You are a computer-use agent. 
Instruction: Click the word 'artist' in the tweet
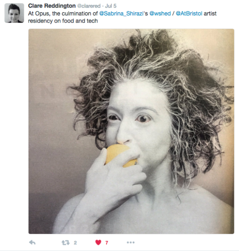[210, 13]
